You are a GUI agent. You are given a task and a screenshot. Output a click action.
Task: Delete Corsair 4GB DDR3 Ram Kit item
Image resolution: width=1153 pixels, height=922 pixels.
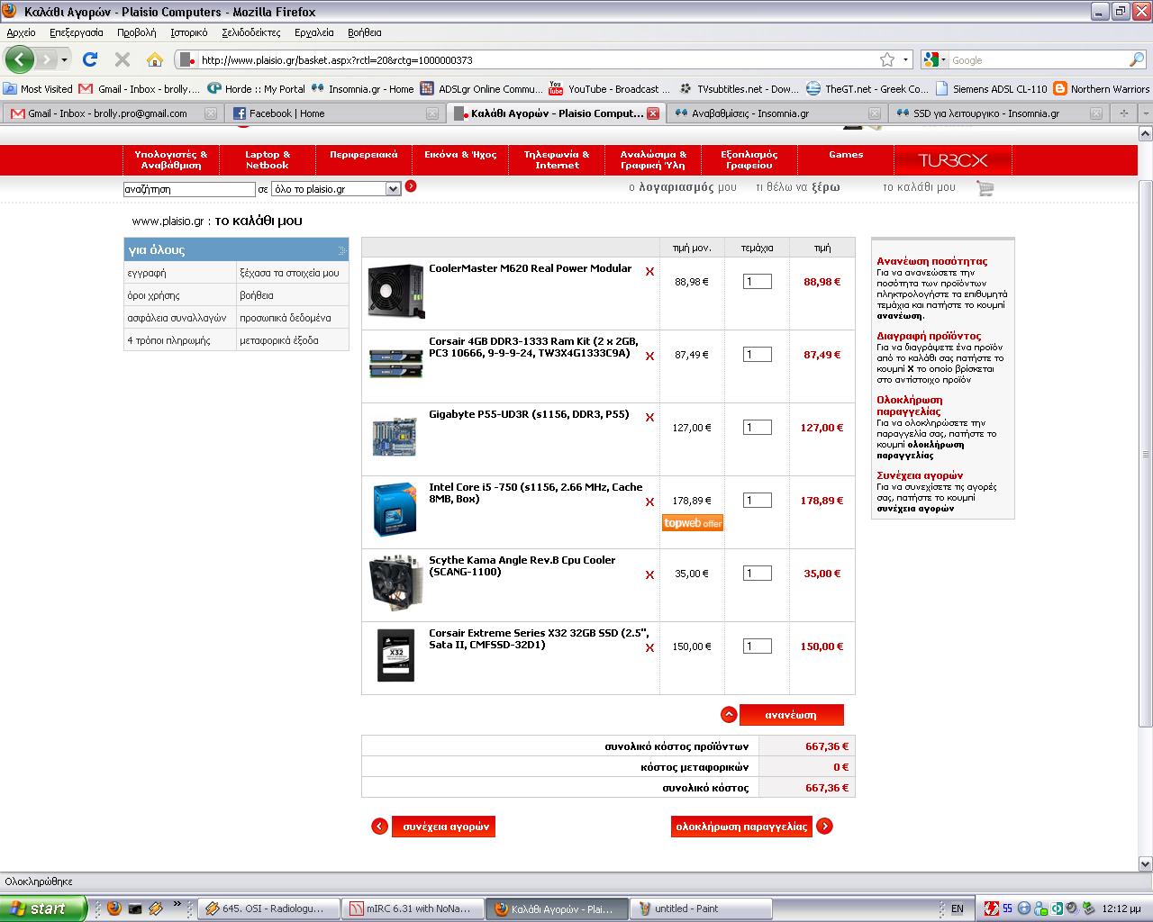click(649, 356)
